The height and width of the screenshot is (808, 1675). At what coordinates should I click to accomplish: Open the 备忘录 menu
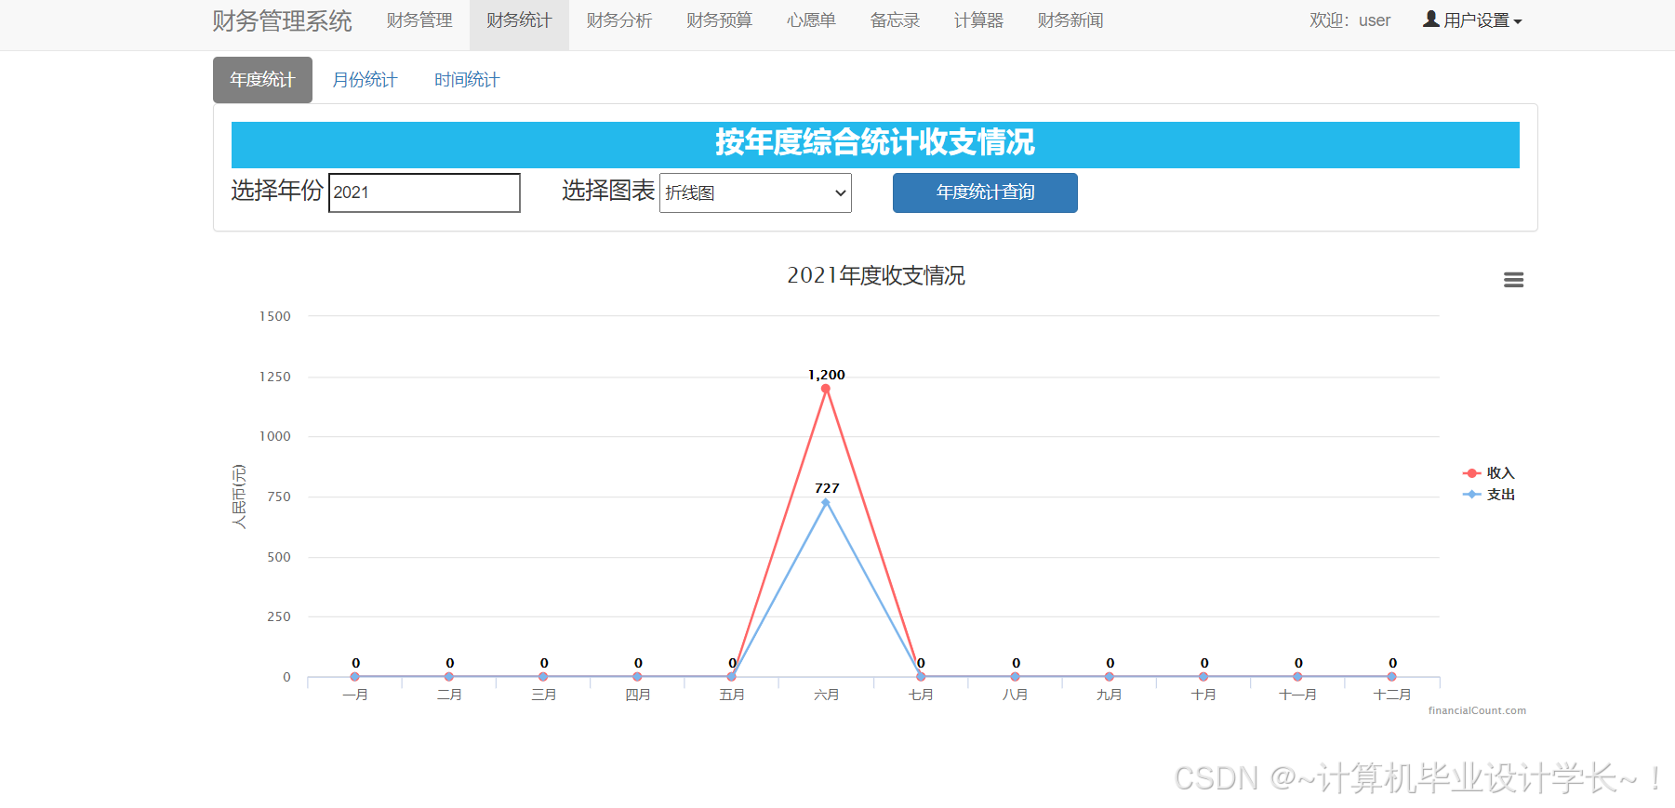coord(895,20)
